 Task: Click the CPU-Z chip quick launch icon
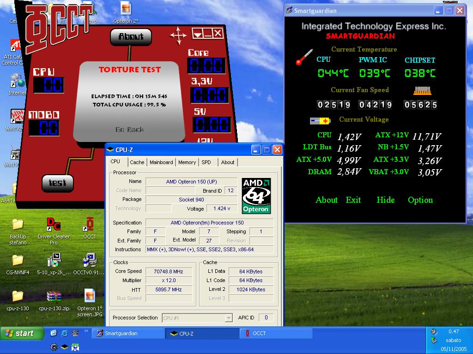click(x=65, y=347)
